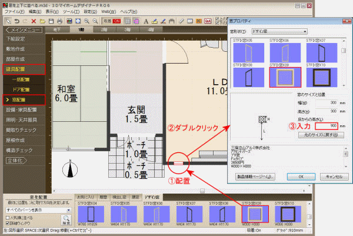
Task: Open the 窓形状 デザイン窓 dropdown
Action: pyautogui.click(x=281, y=31)
